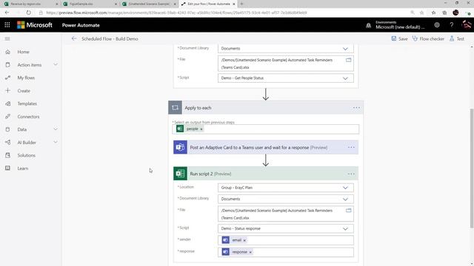Viewport: 474px width, 266px height.
Task: Click the Templates icon
Action: [x=8, y=103]
